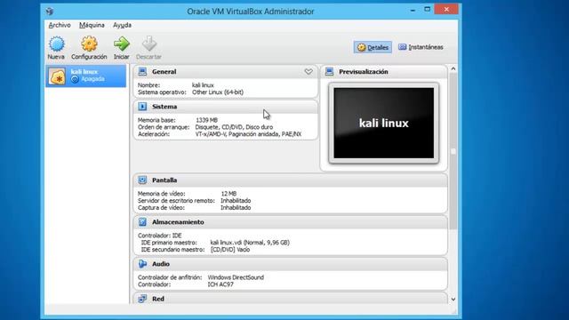Click Servidor de escritorio remoto Inhabilitado value
Screen dimensions: 569x320
coord(236,201)
